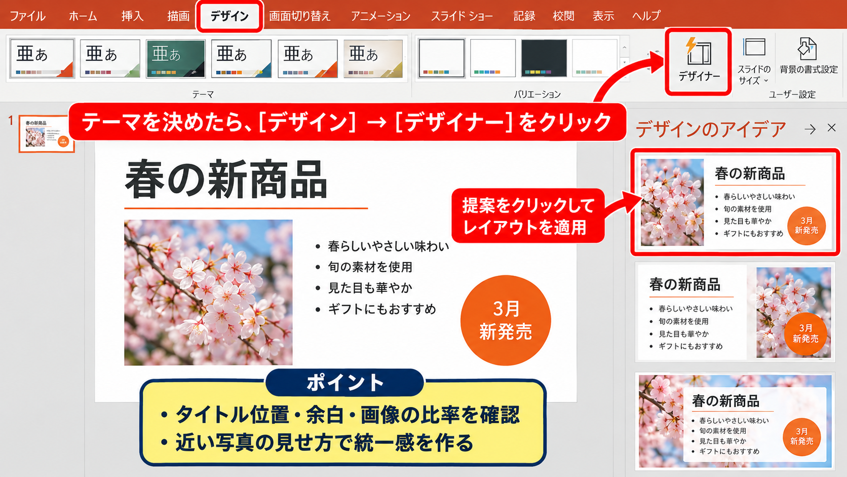Choose the first white variation
This screenshot has height=477, width=847.
(x=441, y=58)
